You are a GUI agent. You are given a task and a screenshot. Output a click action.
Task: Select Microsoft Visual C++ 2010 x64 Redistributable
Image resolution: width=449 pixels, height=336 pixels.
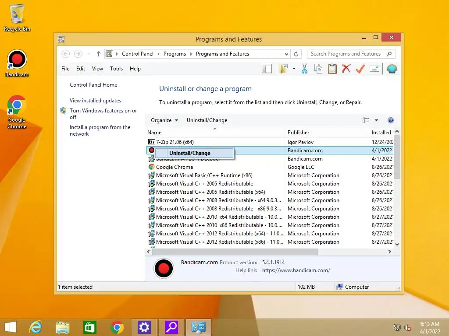point(270,217)
